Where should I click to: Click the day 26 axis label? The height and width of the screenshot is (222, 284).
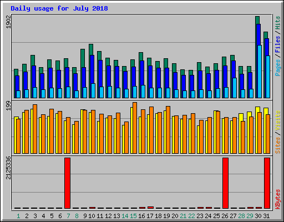(x=225, y=216)
